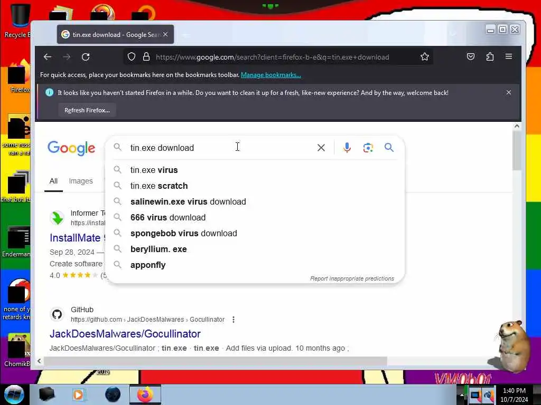Click the Google logo
541x405 pixels.
tap(71, 148)
